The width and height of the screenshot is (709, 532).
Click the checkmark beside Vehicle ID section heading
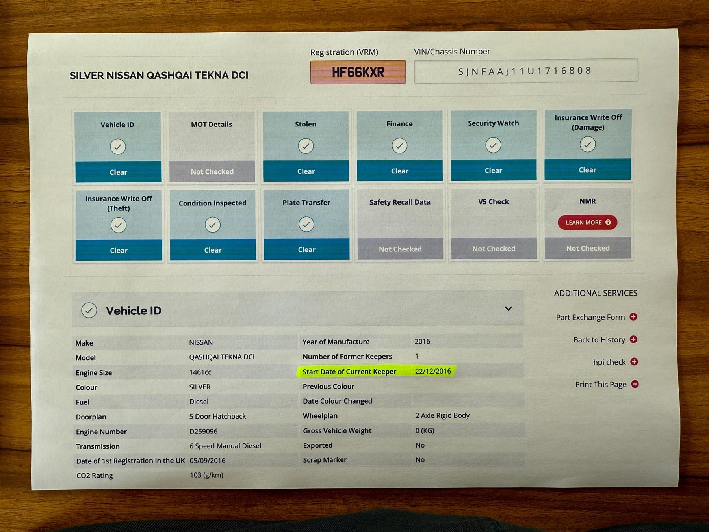coord(89,310)
